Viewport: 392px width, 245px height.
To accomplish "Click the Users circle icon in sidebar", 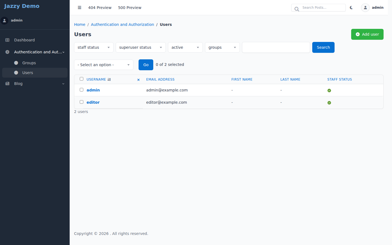I will click(16, 73).
